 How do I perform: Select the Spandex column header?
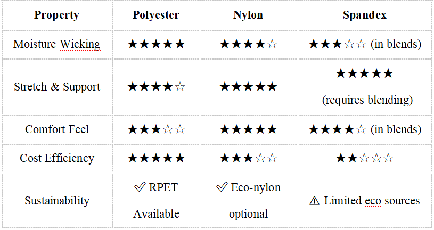point(365,15)
